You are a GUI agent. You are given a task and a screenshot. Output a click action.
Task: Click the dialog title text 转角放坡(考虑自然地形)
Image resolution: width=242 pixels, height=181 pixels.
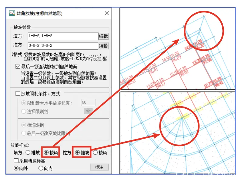[39, 14]
